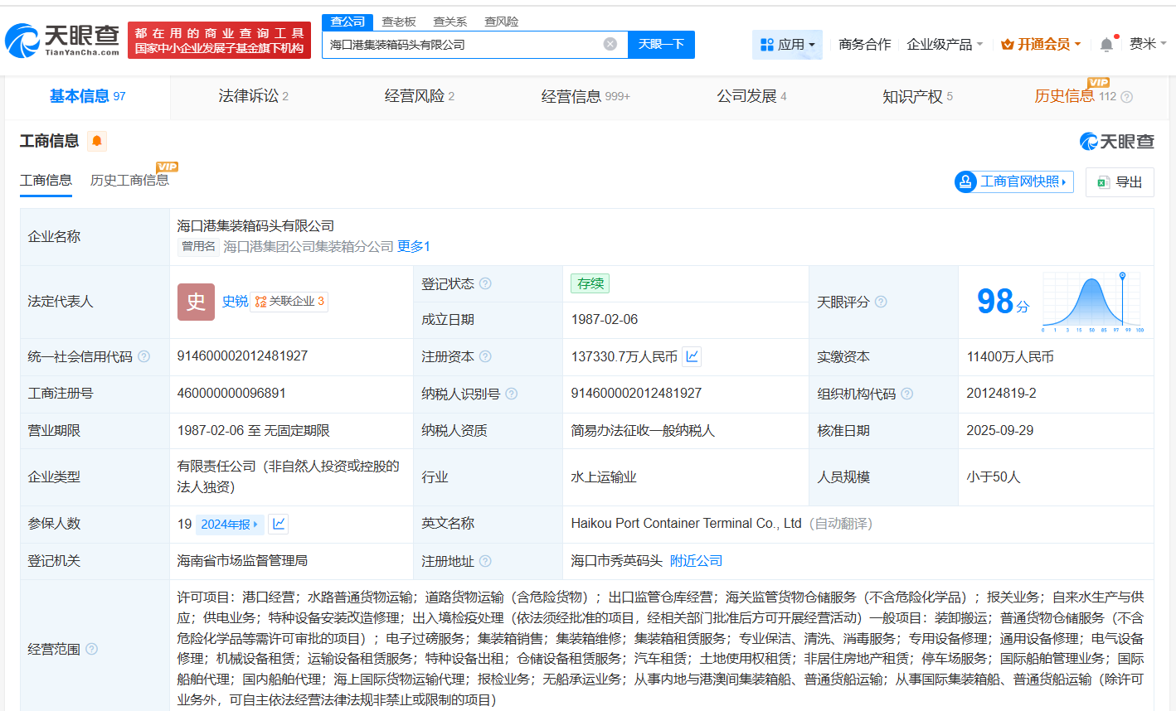Click the Excel icon on the 导出 button
1176x711 pixels.
[x=1103, y=182]
